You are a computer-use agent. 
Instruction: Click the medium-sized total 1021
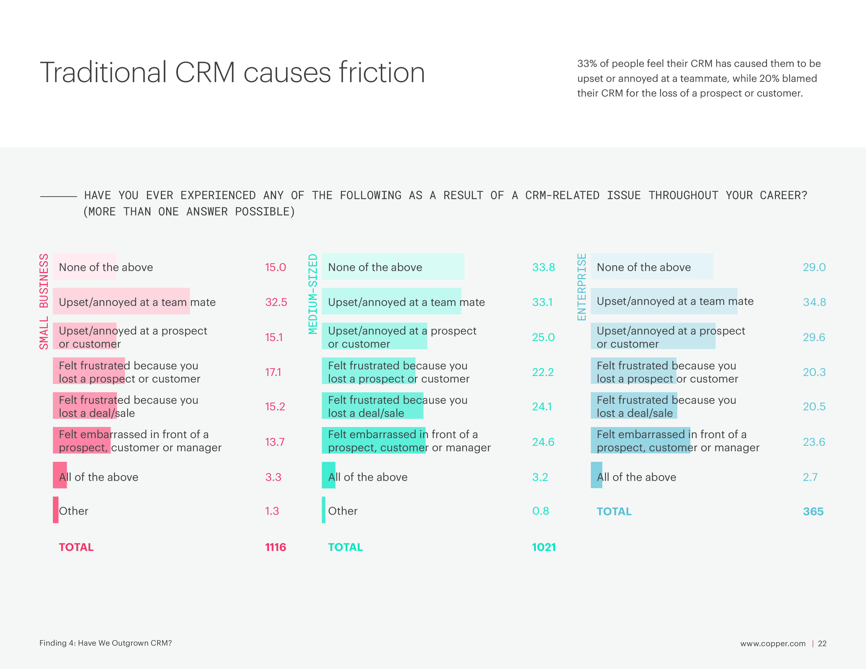coord(544,547)
